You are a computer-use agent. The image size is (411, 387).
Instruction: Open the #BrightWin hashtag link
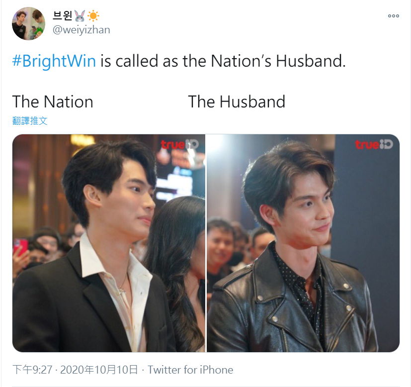pos(54,61)
